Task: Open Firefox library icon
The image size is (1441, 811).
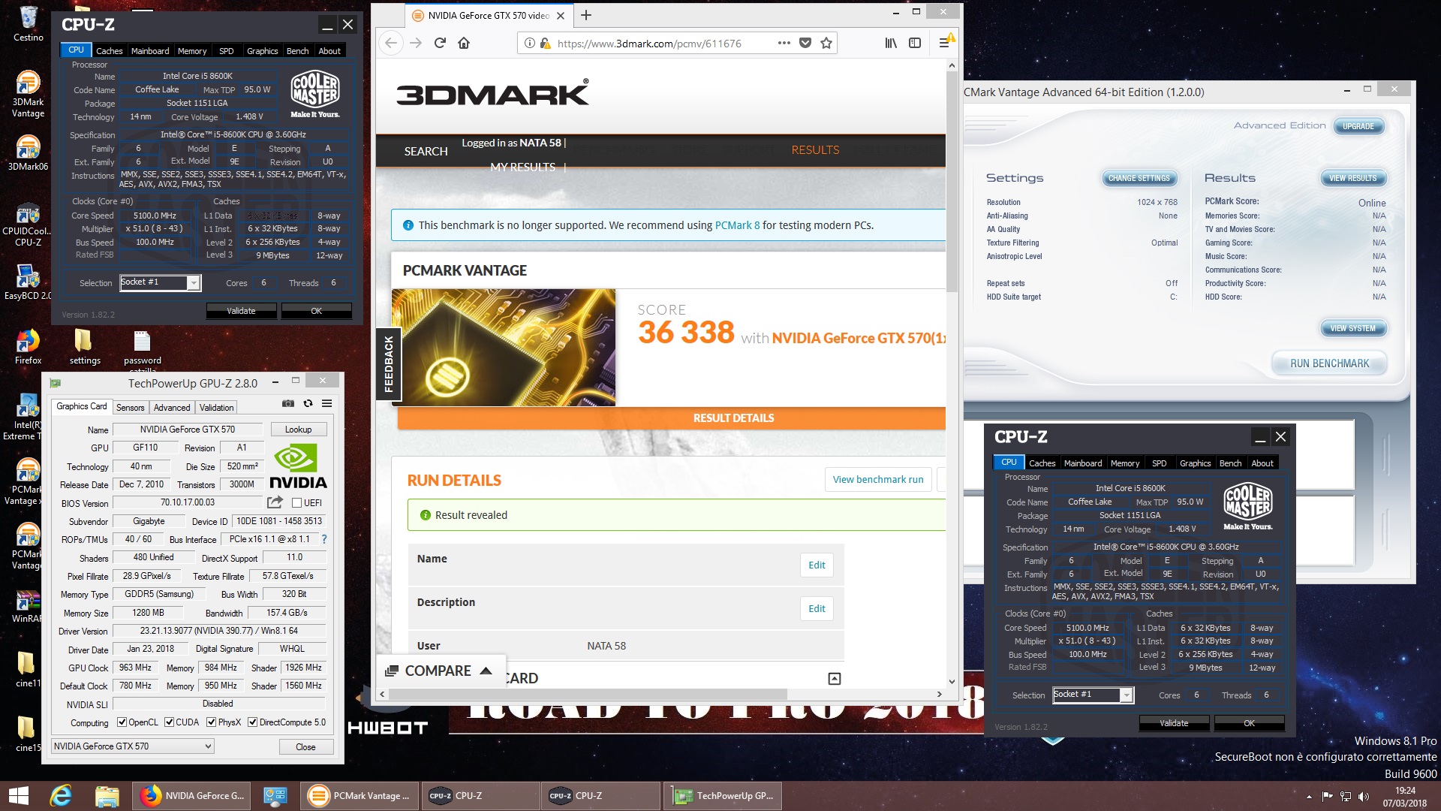Action: click(x=891, y=43)
